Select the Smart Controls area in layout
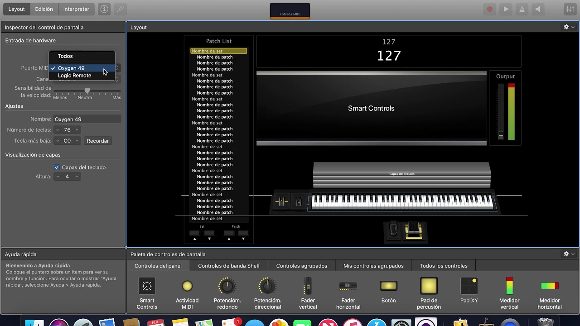Screen dimensions: 580x326 click(372, 108)
